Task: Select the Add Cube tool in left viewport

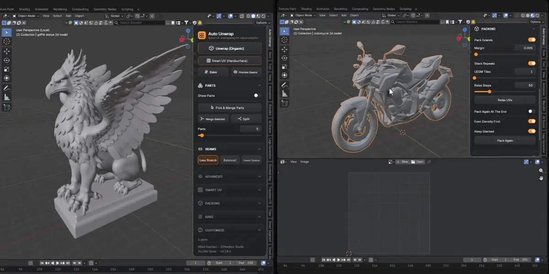Action: (x=7, y=107)
